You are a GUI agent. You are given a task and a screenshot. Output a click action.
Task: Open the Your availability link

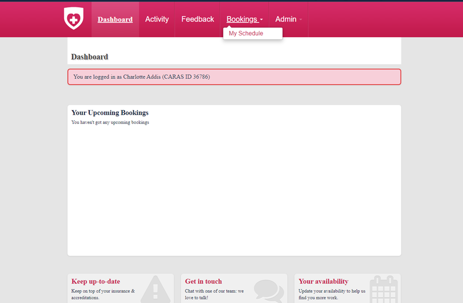323,281
